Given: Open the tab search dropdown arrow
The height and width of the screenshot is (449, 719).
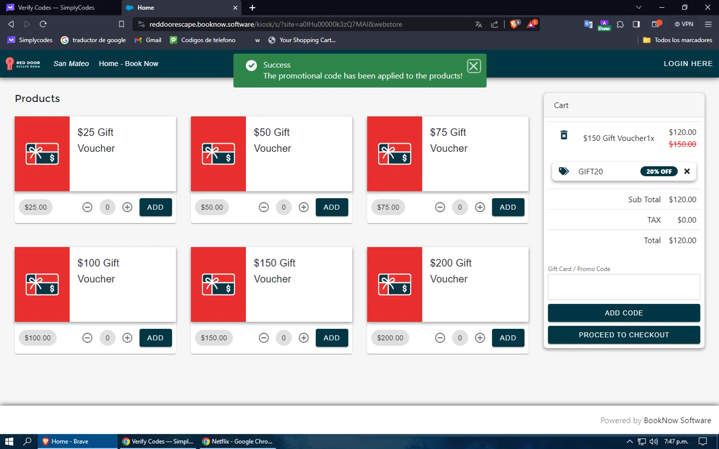Looking at the screenshot, I should (x=638, y=8).
